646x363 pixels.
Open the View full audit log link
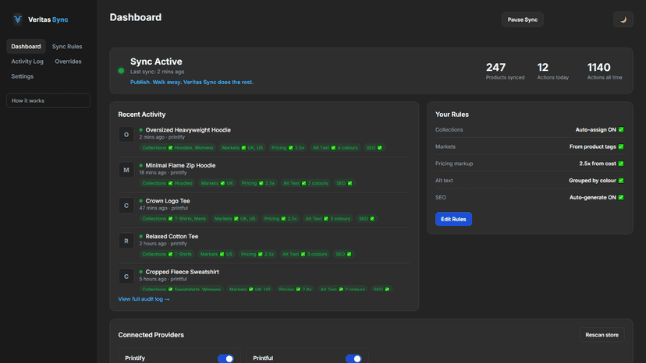tap(144, 299)
